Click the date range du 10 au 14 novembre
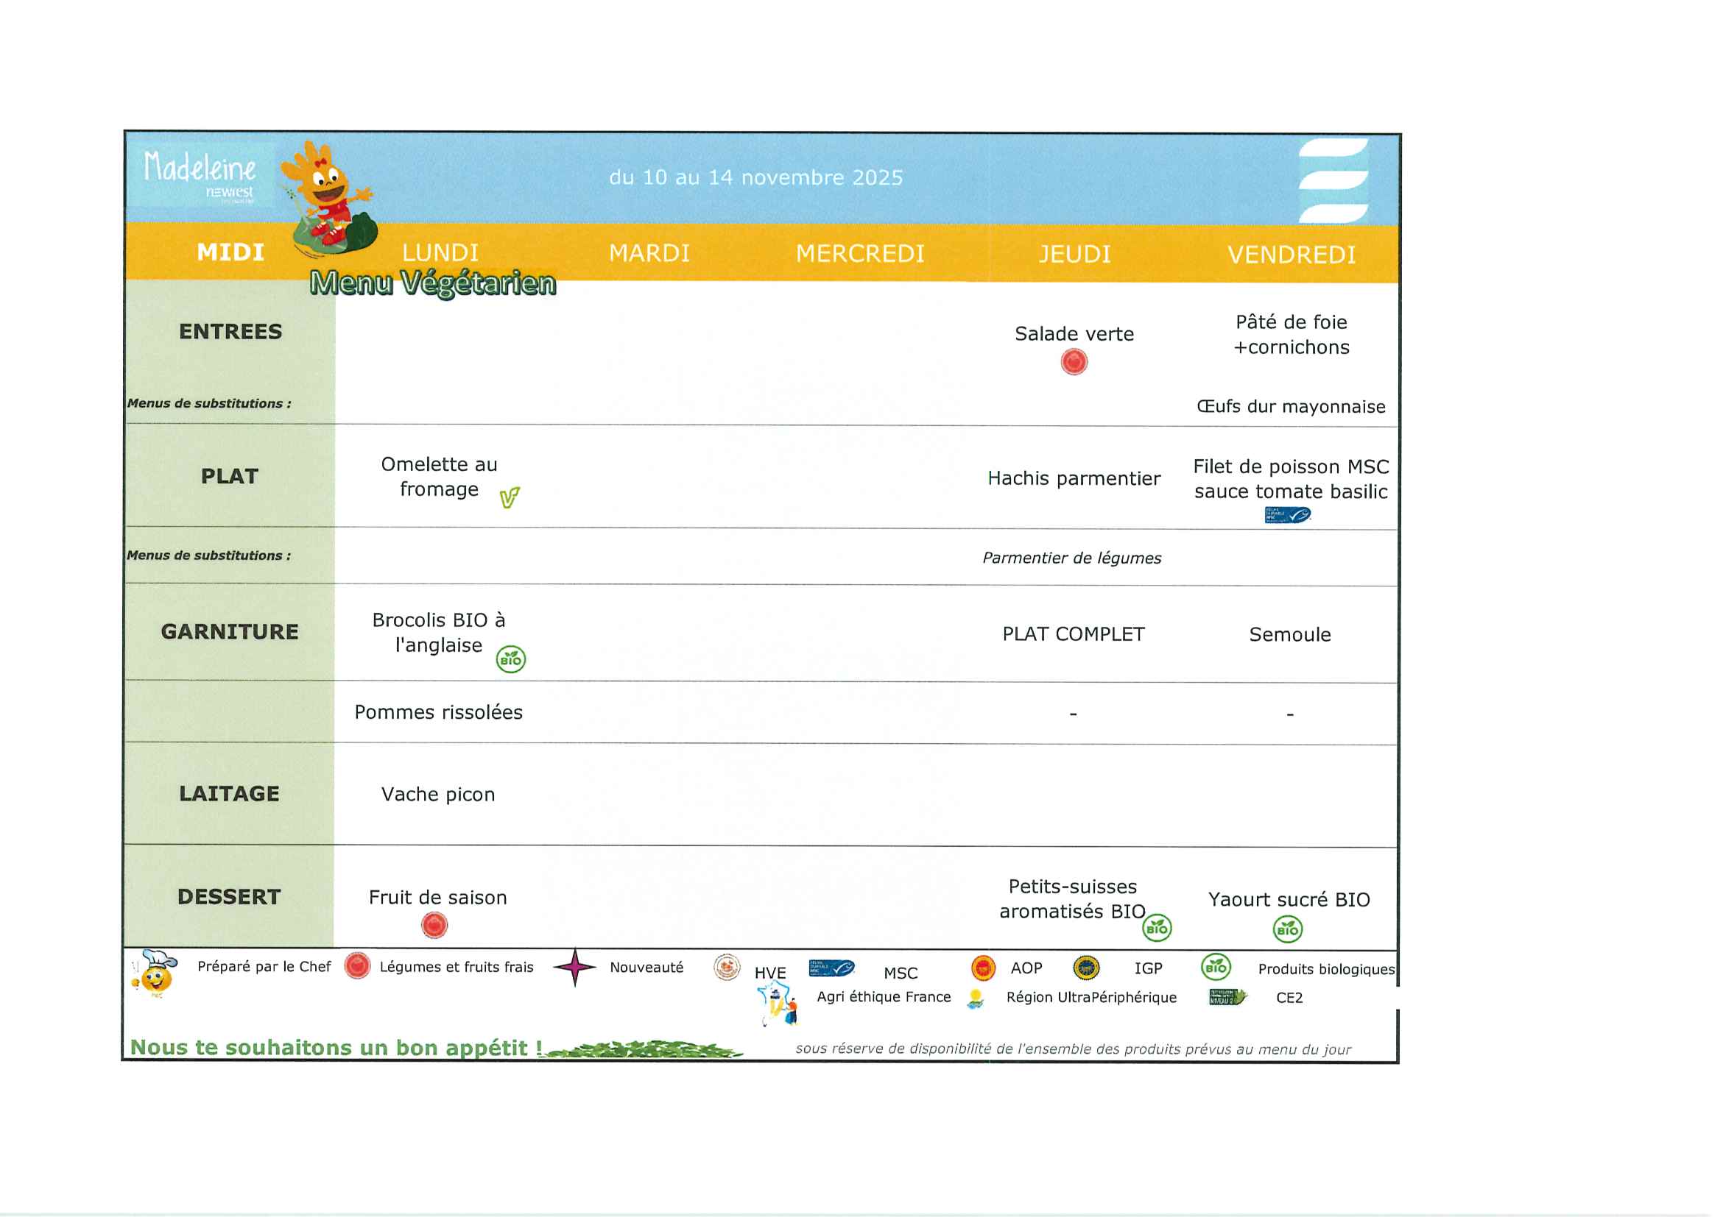The image size is (1723, 1217). pos(755,178)
